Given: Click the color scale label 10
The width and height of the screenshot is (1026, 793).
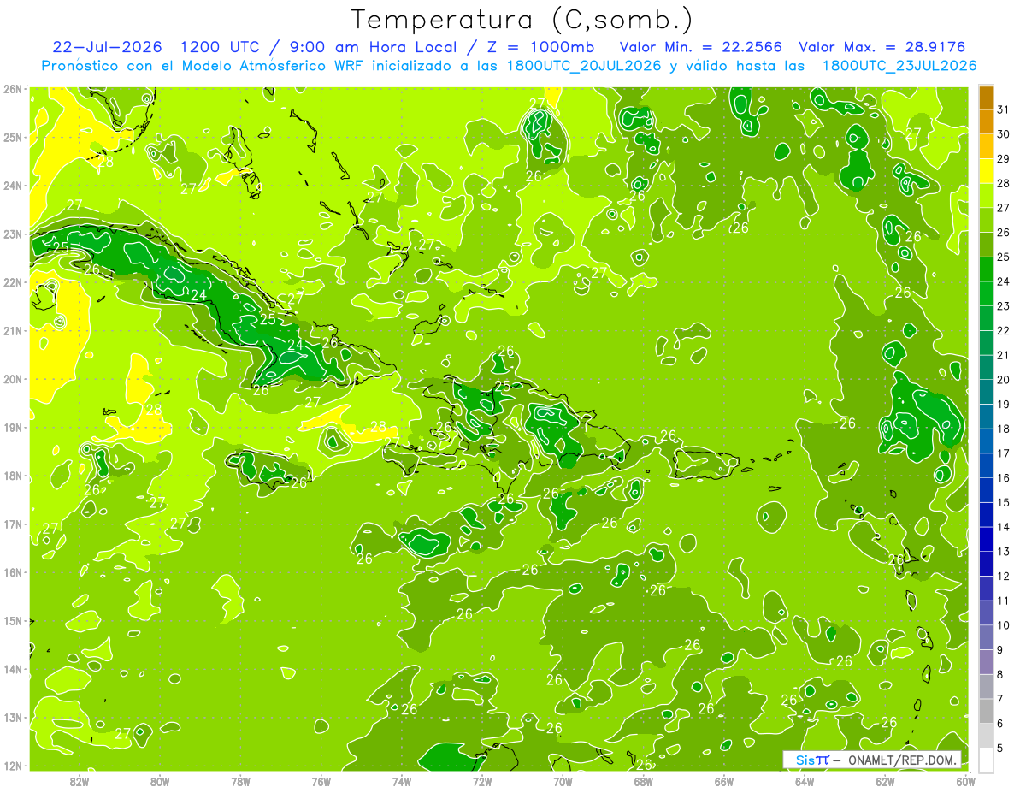Looking at the screenshot, I should [1004, 625].
